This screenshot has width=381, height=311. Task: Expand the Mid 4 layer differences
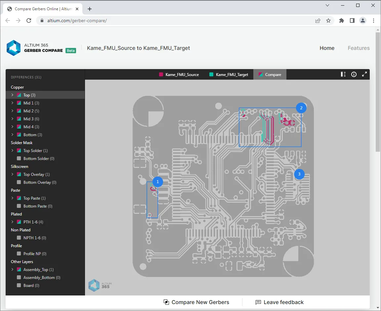12,127
